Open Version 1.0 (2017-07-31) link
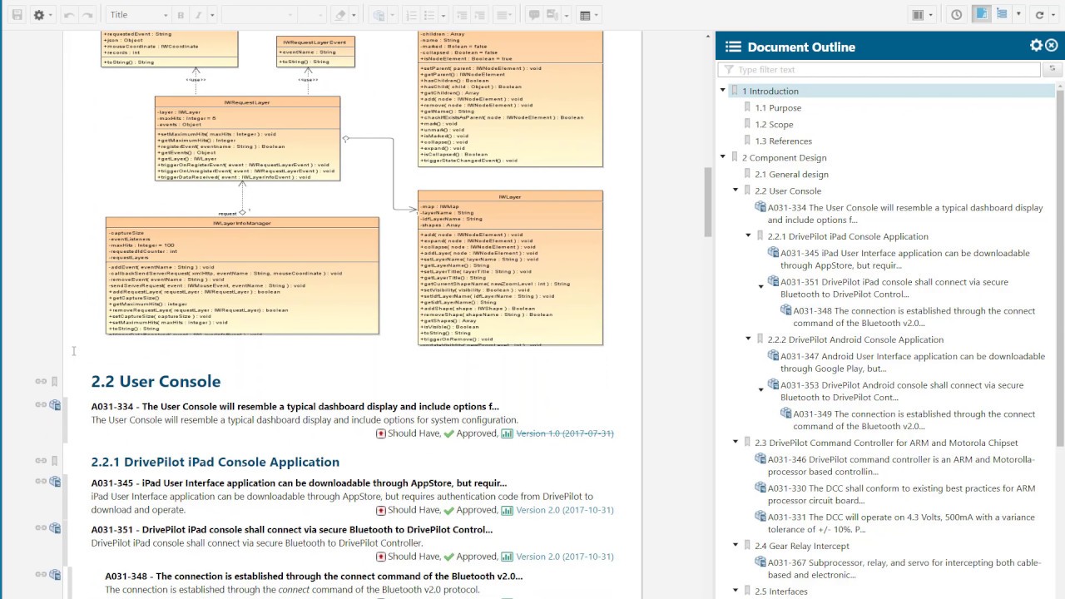This screenshot has width=1065, height=599. coord(565,433)
